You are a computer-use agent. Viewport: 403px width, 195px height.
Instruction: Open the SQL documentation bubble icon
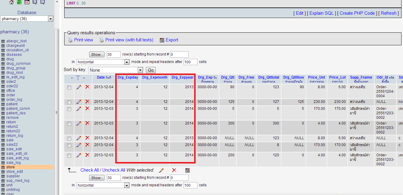pos(43,2)
